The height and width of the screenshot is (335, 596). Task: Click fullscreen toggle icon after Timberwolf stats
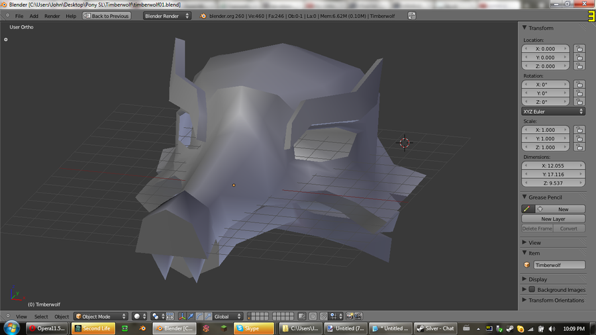(x=412, y=16)
